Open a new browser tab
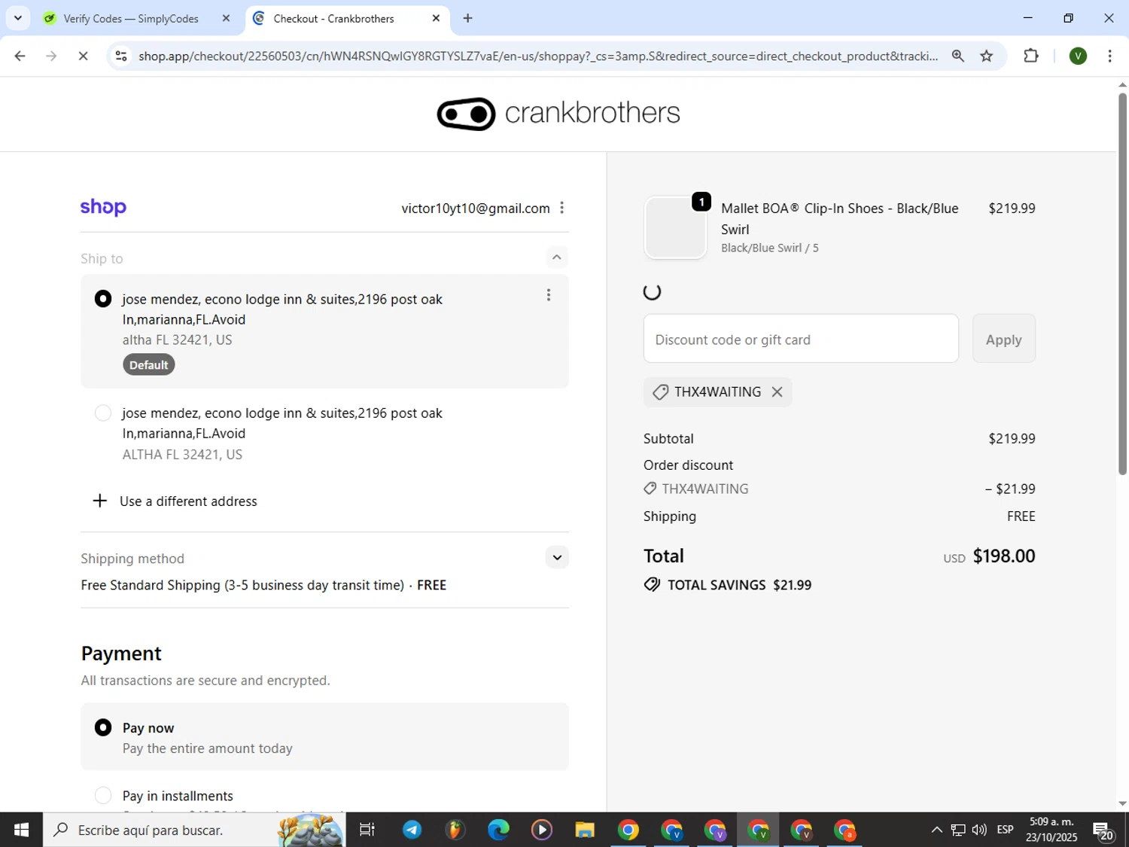The height and width of the screenshot is (847, 1129). (467, 18)
